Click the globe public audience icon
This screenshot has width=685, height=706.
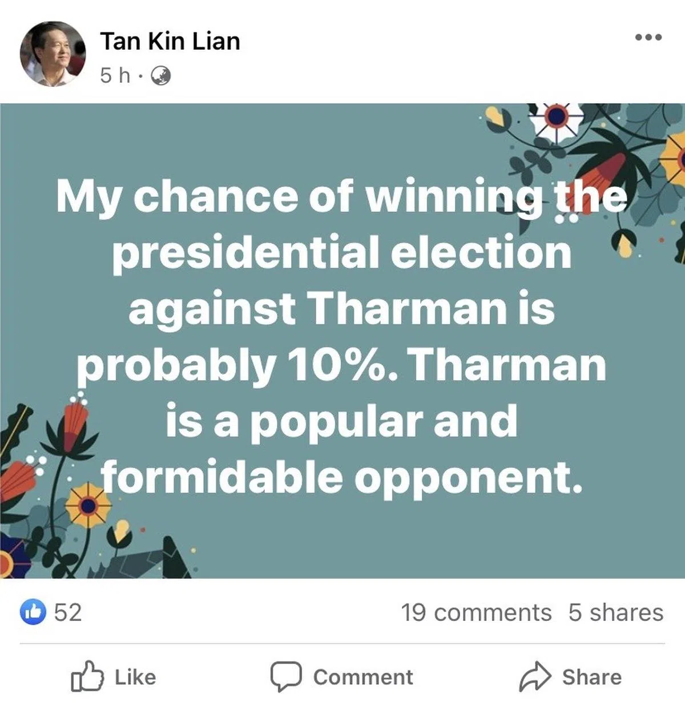(160, 75)
